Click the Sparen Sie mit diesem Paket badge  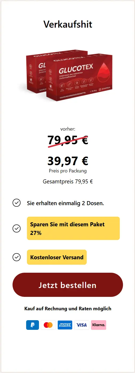click(x=73, y=228)
